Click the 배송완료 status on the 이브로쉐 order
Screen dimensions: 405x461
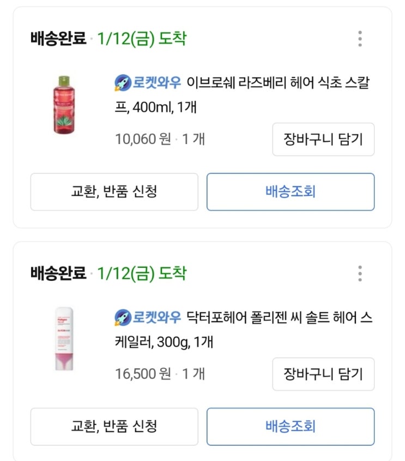[x=58, y=39]
